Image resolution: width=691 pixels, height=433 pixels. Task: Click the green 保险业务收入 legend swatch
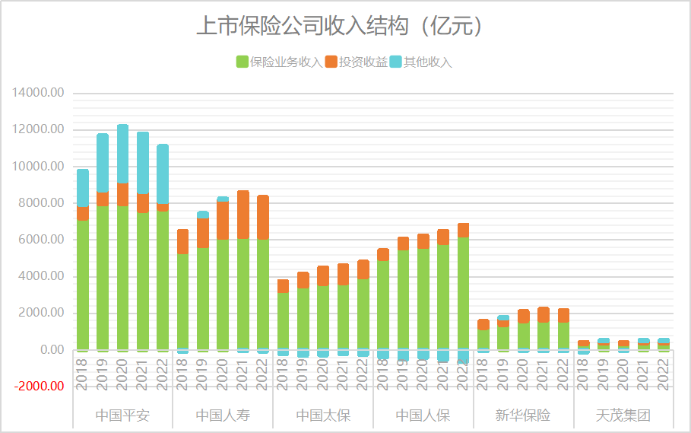[x=242, y=62]
